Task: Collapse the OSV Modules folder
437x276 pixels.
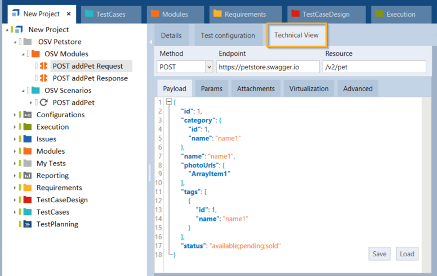Action: [x=23, y=54]
